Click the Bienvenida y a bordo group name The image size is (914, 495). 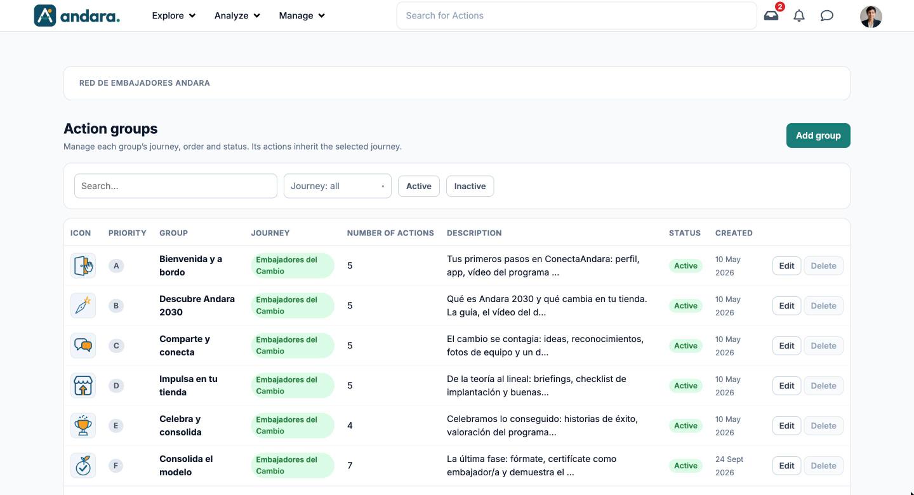(x=190, y=265)
